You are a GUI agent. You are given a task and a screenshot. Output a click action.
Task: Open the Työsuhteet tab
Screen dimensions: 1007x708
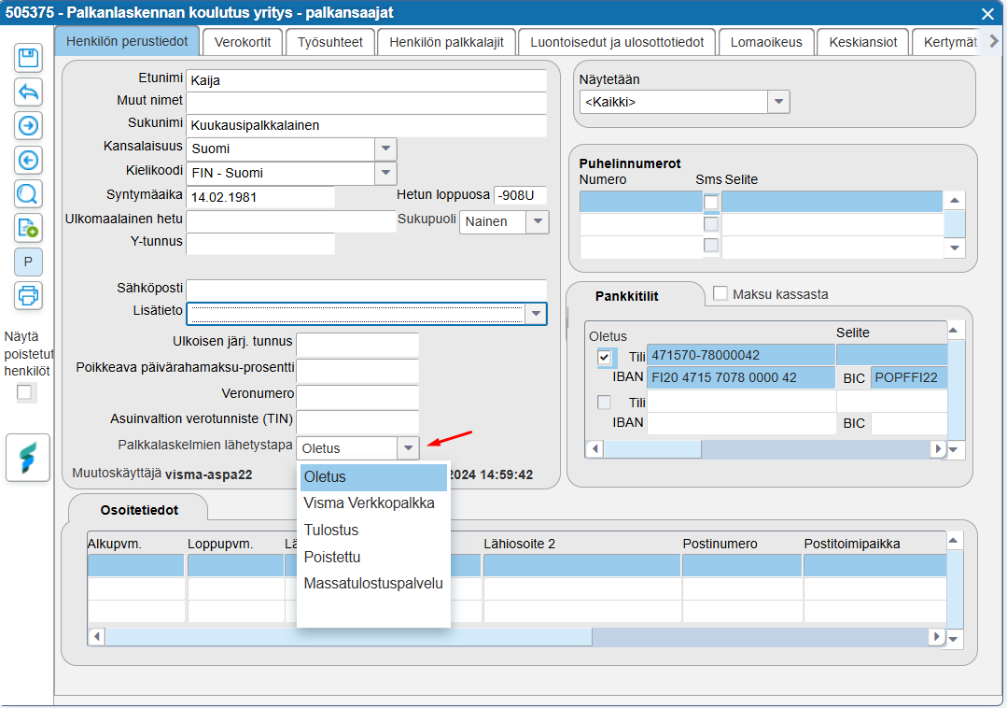pos(330,42)
